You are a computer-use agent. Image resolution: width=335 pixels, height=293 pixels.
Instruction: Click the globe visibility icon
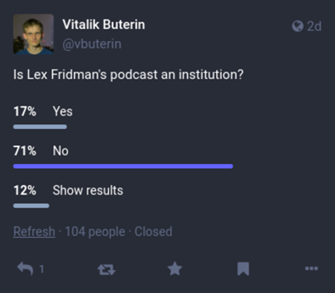[x=297, y=26]
